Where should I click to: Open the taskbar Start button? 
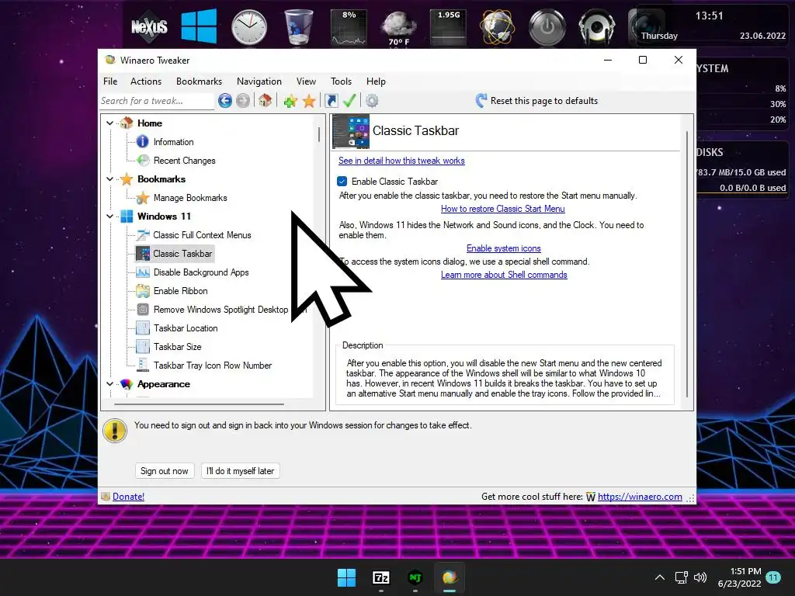click(347, 577)
